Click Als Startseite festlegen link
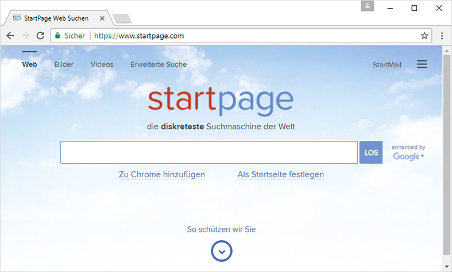The height and width of the screenshot is (272, 452). 280,174
